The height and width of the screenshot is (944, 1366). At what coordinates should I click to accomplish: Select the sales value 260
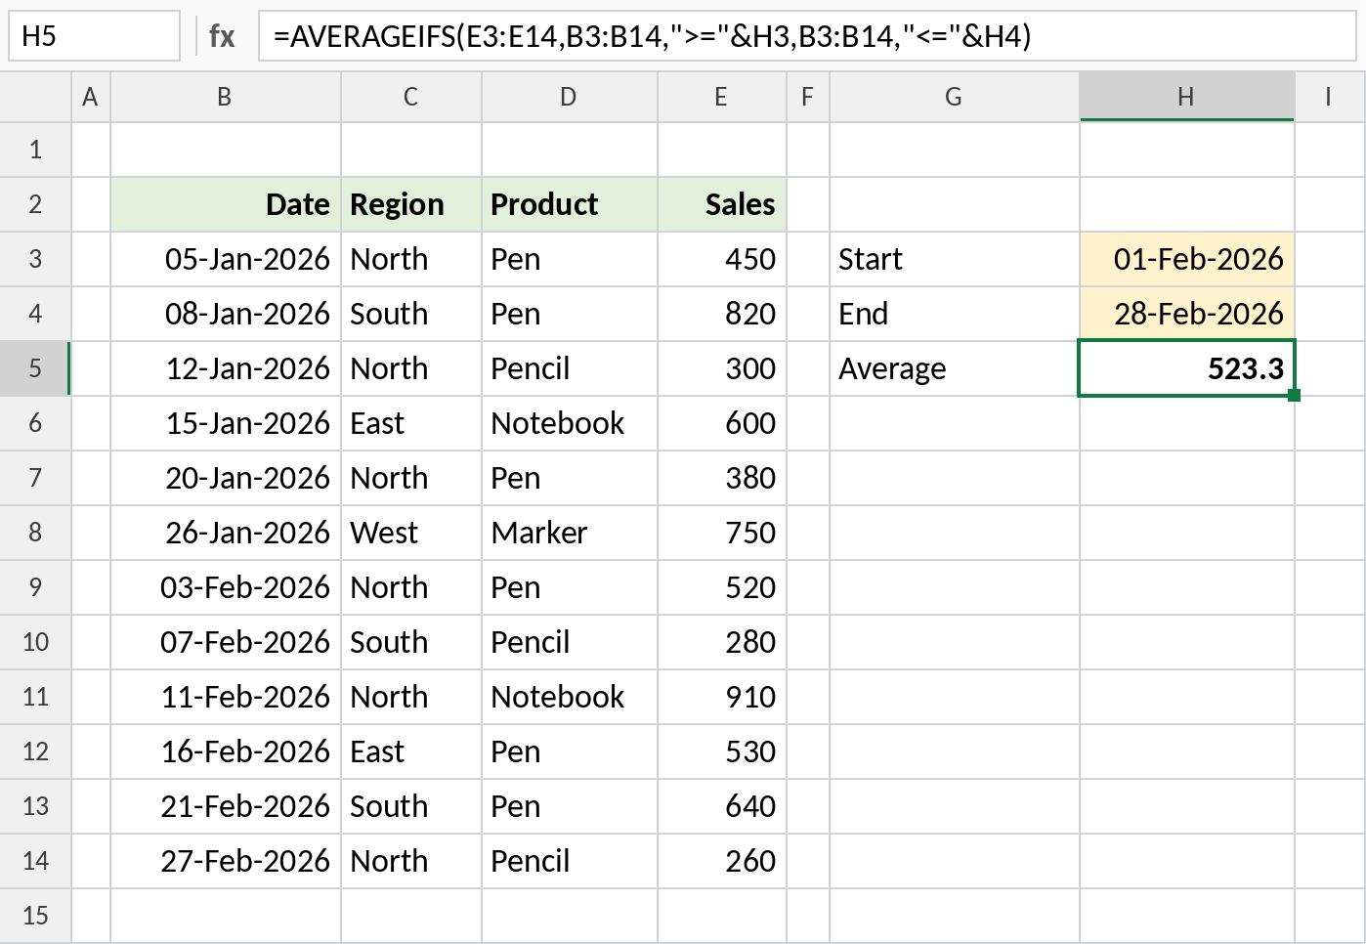[x=722, y=861]
